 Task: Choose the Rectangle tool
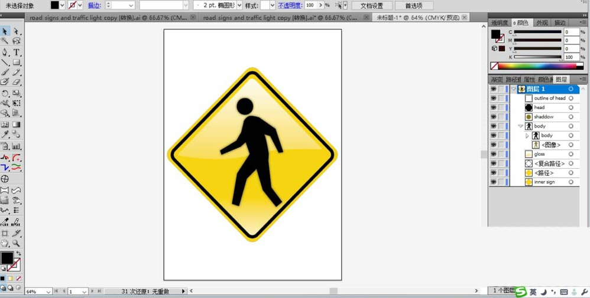(x=16, y=63)
